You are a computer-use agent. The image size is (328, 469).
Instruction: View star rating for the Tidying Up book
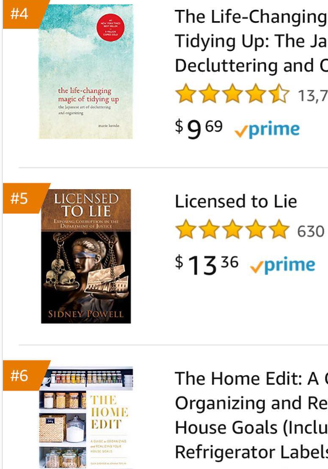point(233,94)
